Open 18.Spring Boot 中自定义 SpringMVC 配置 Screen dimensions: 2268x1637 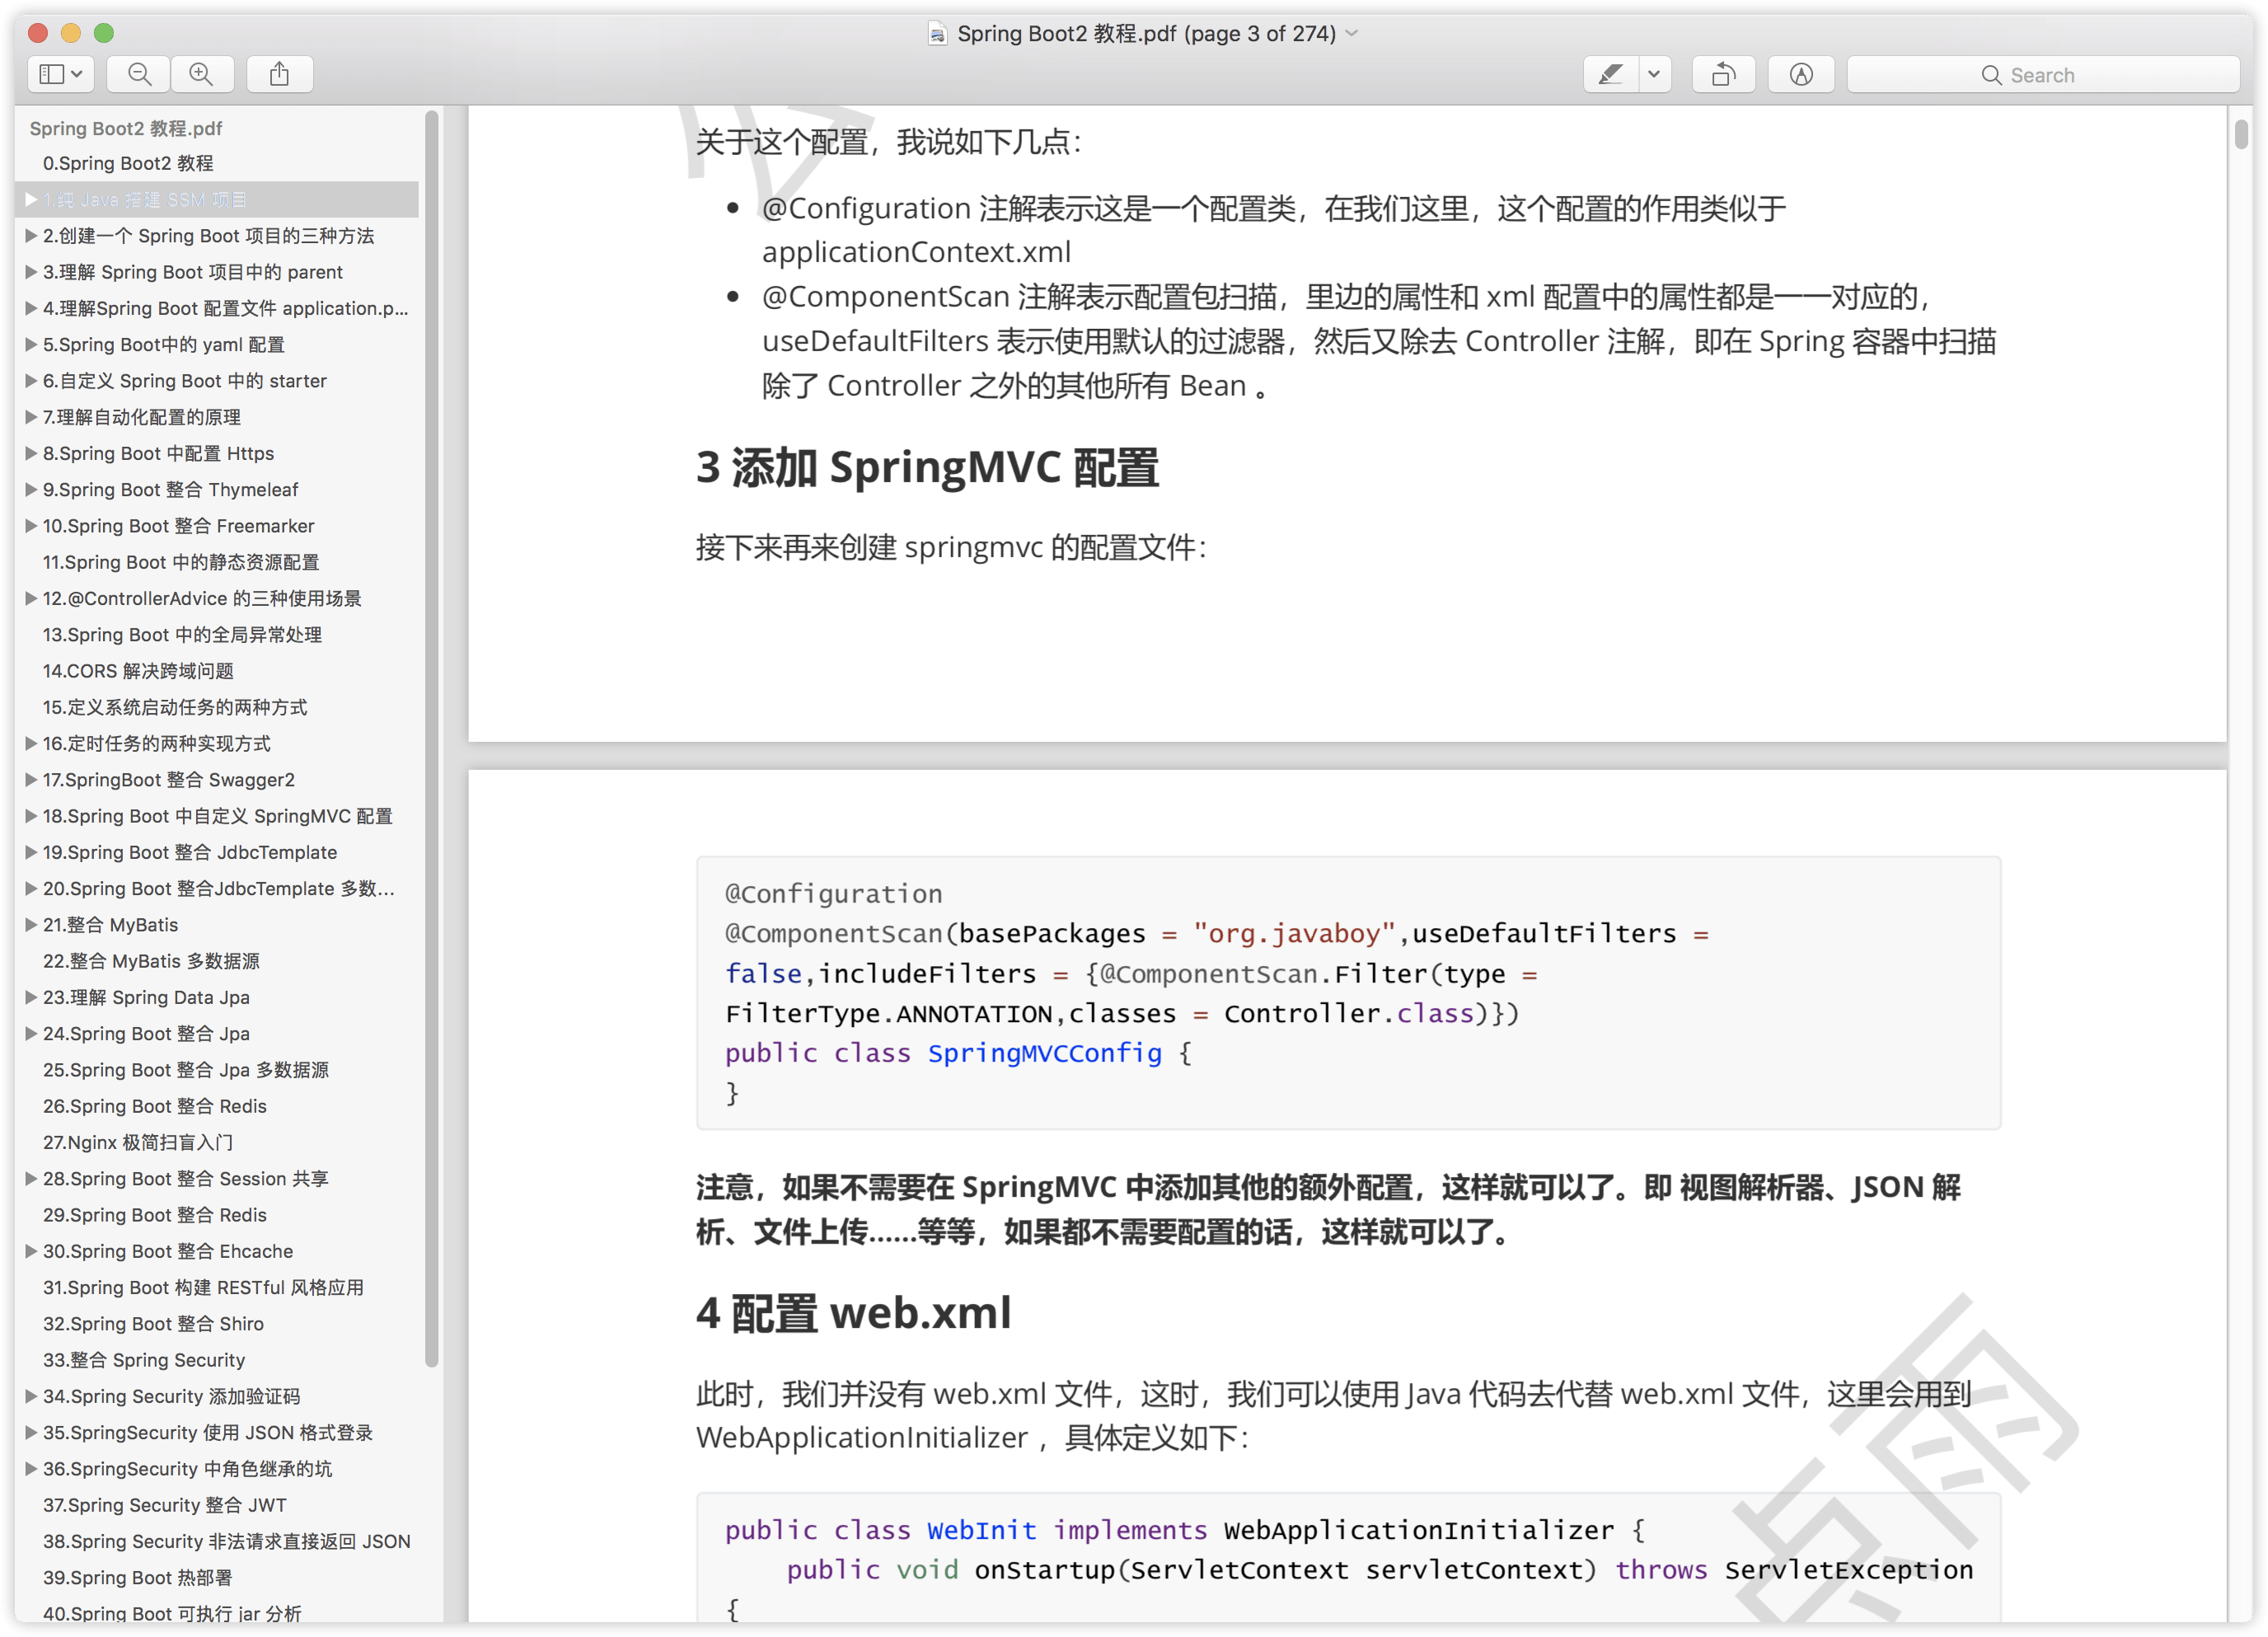(x=217, y=816)
